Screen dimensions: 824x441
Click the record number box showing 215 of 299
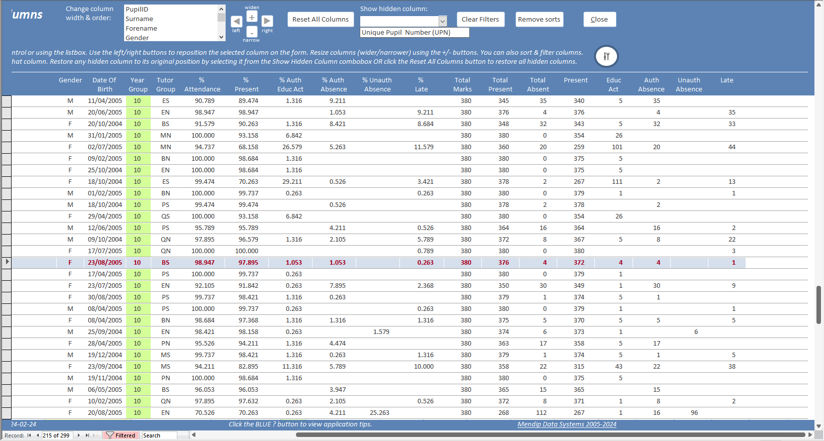pos(57,435)
